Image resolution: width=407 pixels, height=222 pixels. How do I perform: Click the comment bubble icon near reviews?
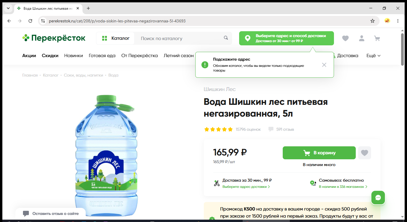click(271, 129)
